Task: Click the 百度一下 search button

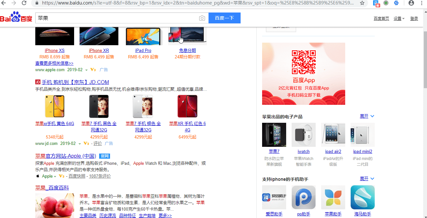Action: click(x=225, y=18)
